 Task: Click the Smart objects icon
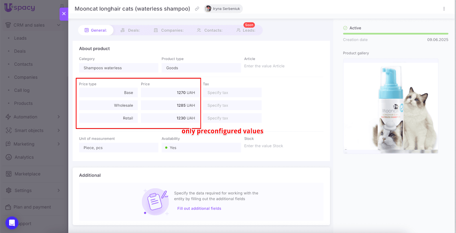point(9,130)
